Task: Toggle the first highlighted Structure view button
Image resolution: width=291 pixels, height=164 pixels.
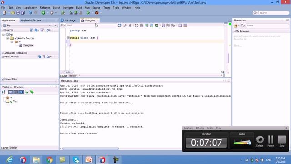Action: 11,92
